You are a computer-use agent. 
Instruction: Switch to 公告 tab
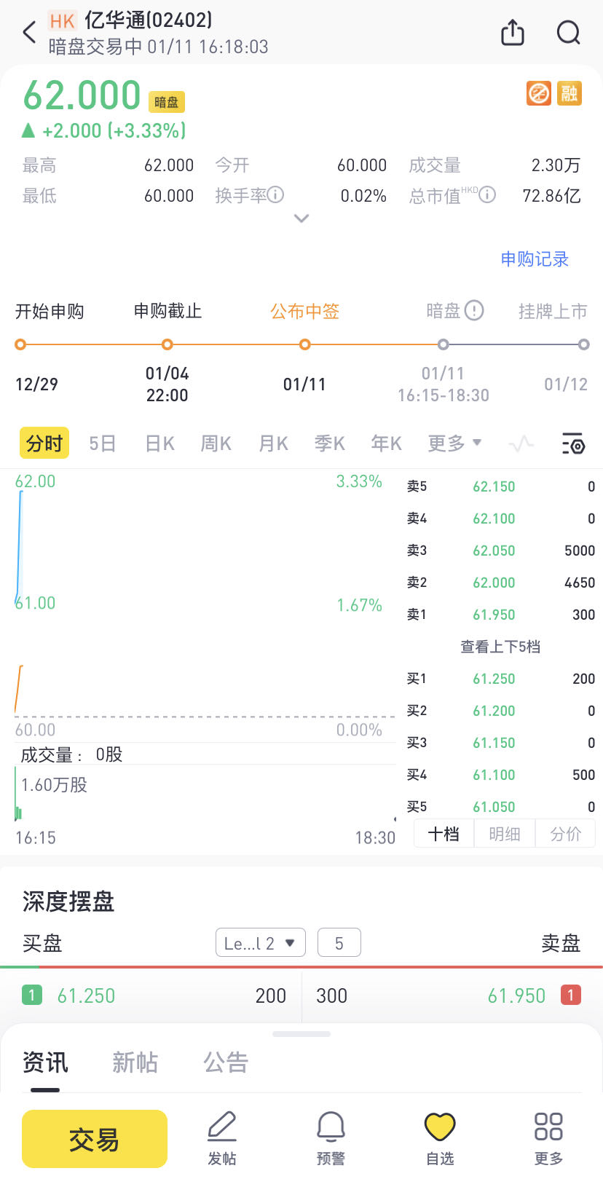[226, 1062]
